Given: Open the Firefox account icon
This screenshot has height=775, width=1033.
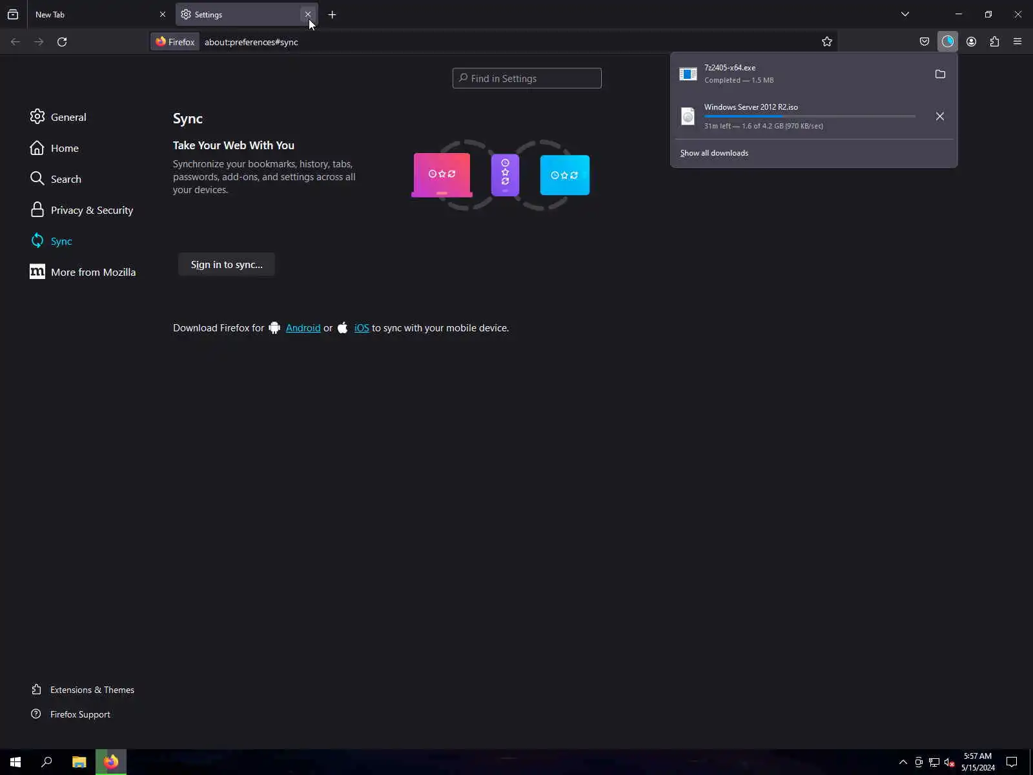Looking at the screenshot, I should coord(971,42).
